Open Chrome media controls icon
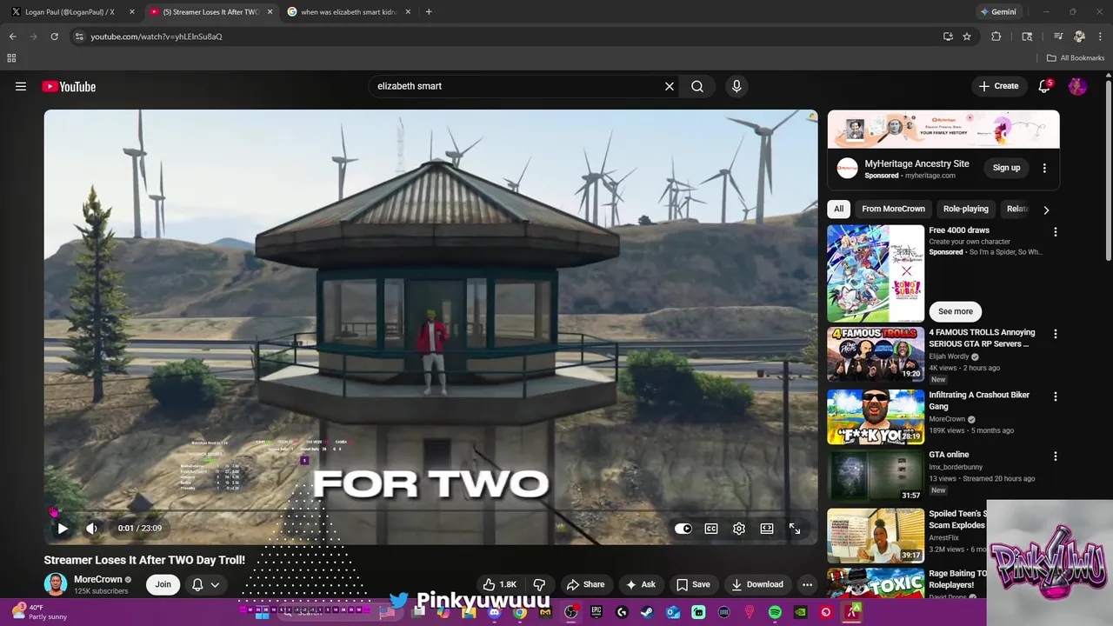 (x=1058, y=37)
